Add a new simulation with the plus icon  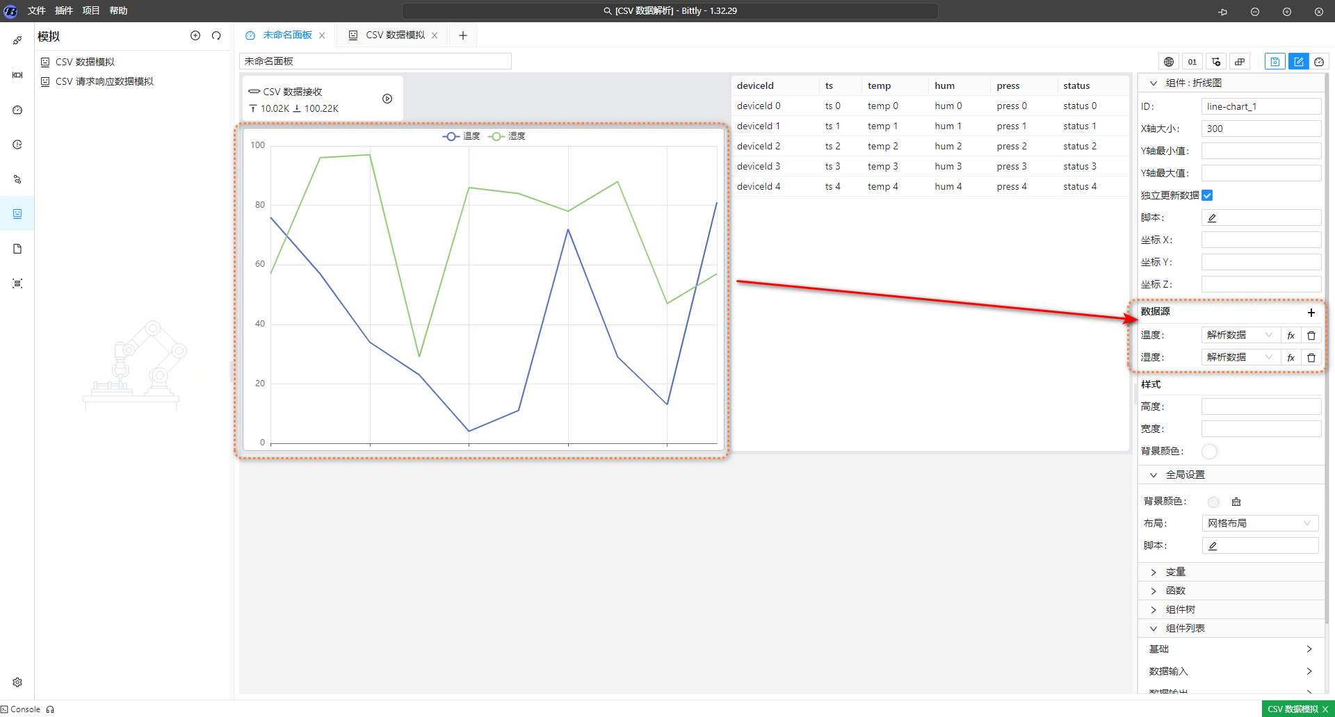[x=195, y=35]
